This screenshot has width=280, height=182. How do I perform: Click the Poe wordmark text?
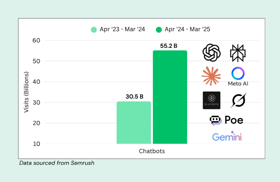tap(234, 120)
